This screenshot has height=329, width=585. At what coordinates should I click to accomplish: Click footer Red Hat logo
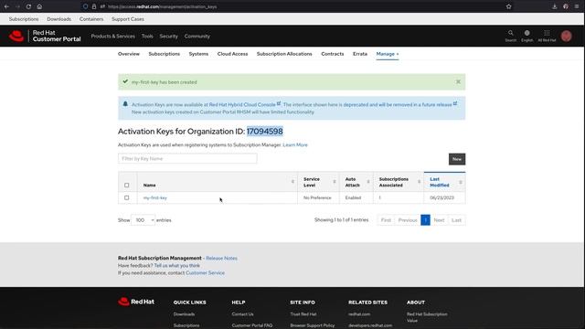pos(136,302)
